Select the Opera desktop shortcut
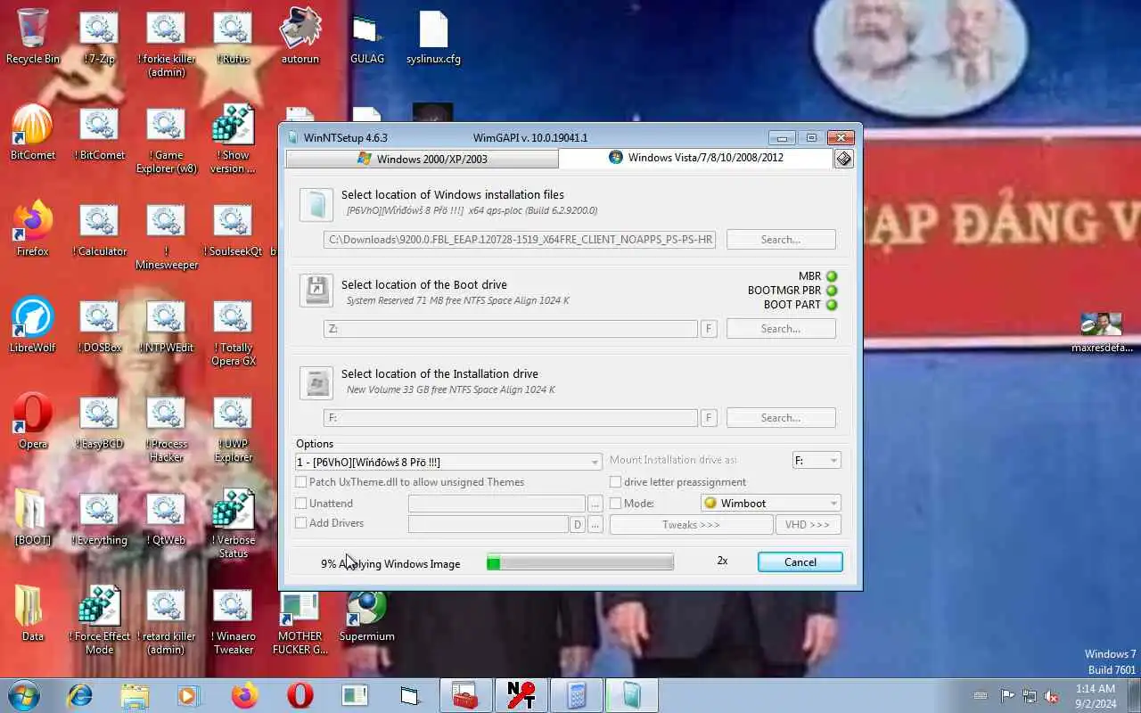1141x713 pixels. (x=33, y=422)
